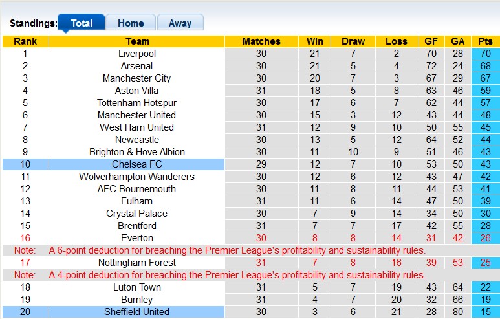Open the Liverpool team link
The width and height of the screenshot is (500, 319).
[x=137, y=54]
